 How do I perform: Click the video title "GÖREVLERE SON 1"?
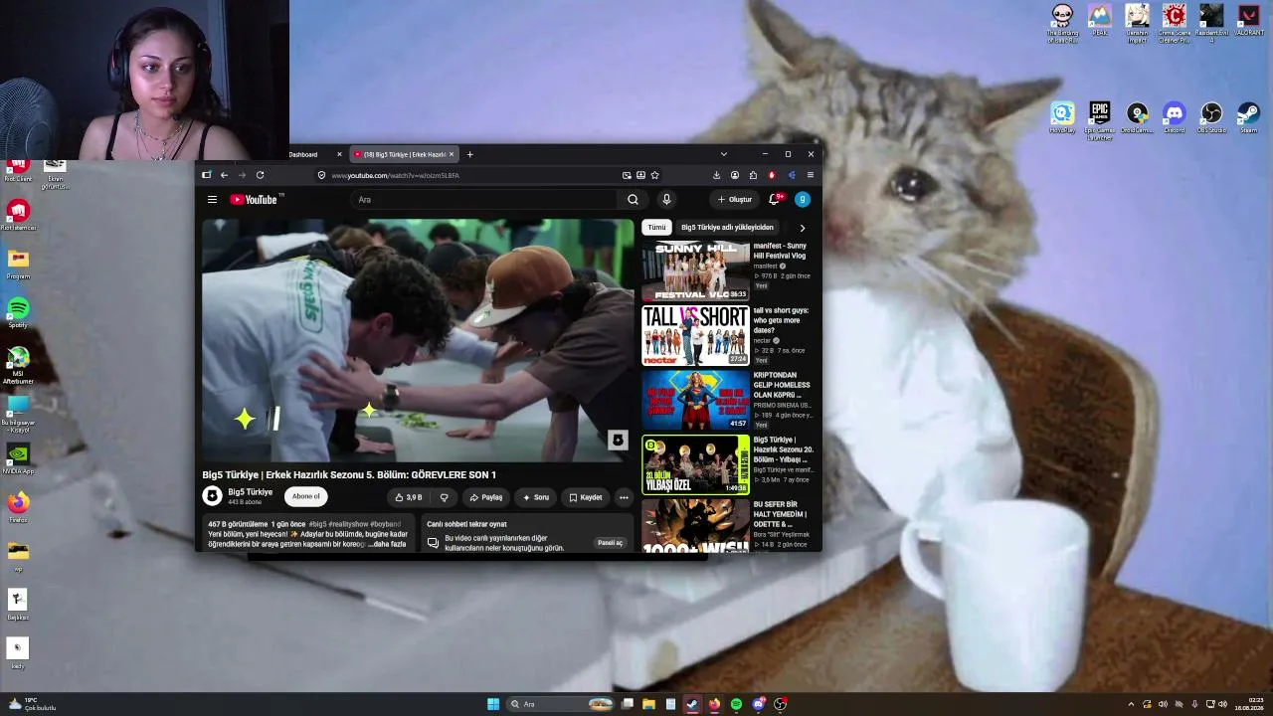pyautogui.click(x=349, y=474)
